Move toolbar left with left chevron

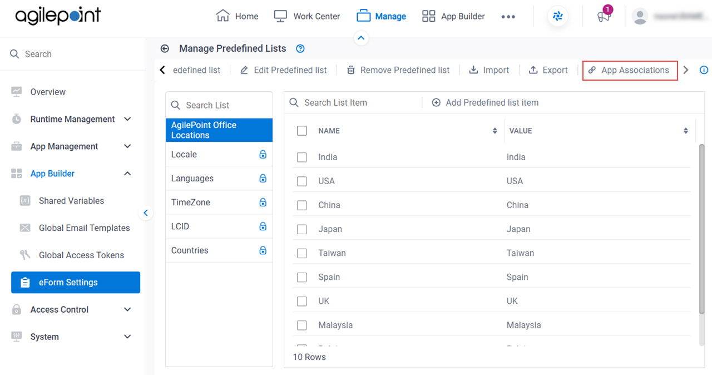[162, 70]
